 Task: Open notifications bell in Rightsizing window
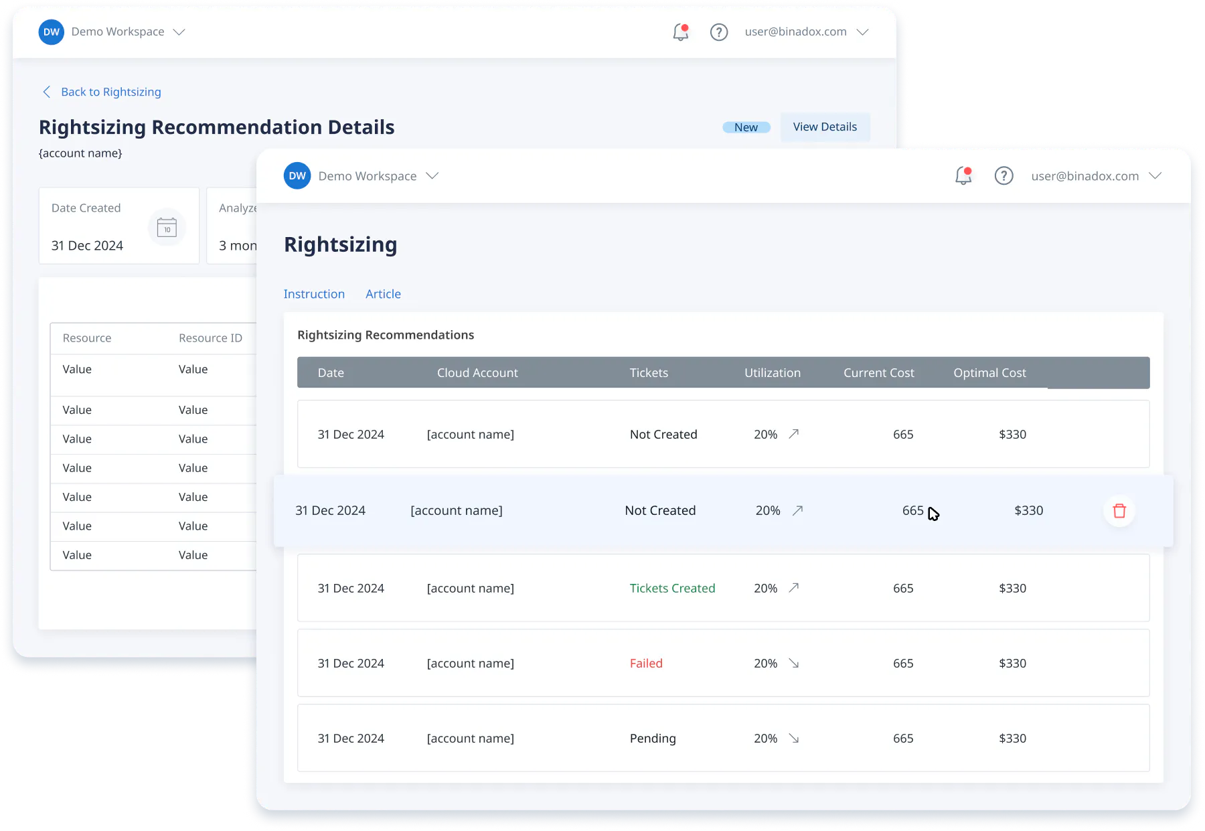point(963,175)
